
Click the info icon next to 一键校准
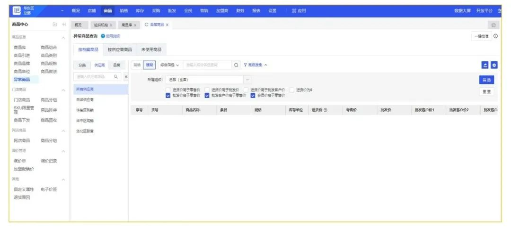[x=495, y=36]
